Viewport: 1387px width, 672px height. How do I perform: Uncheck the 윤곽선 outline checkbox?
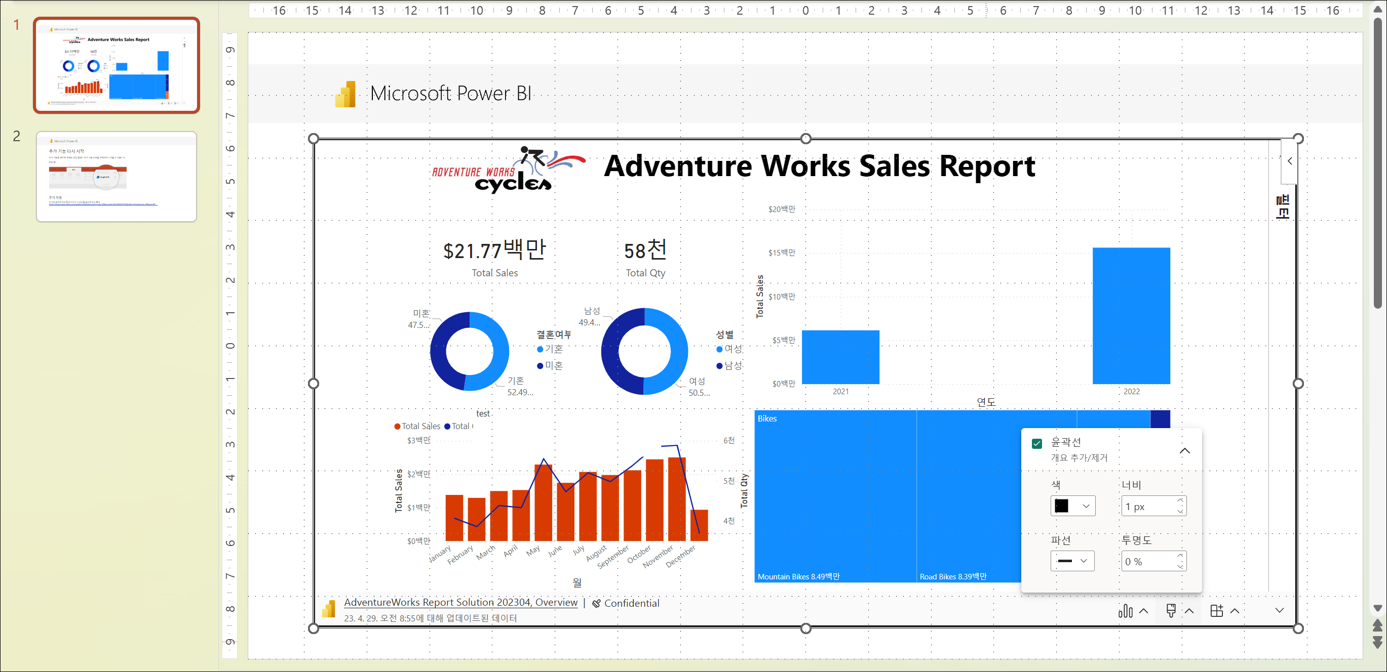click(x=1037, y=443)
